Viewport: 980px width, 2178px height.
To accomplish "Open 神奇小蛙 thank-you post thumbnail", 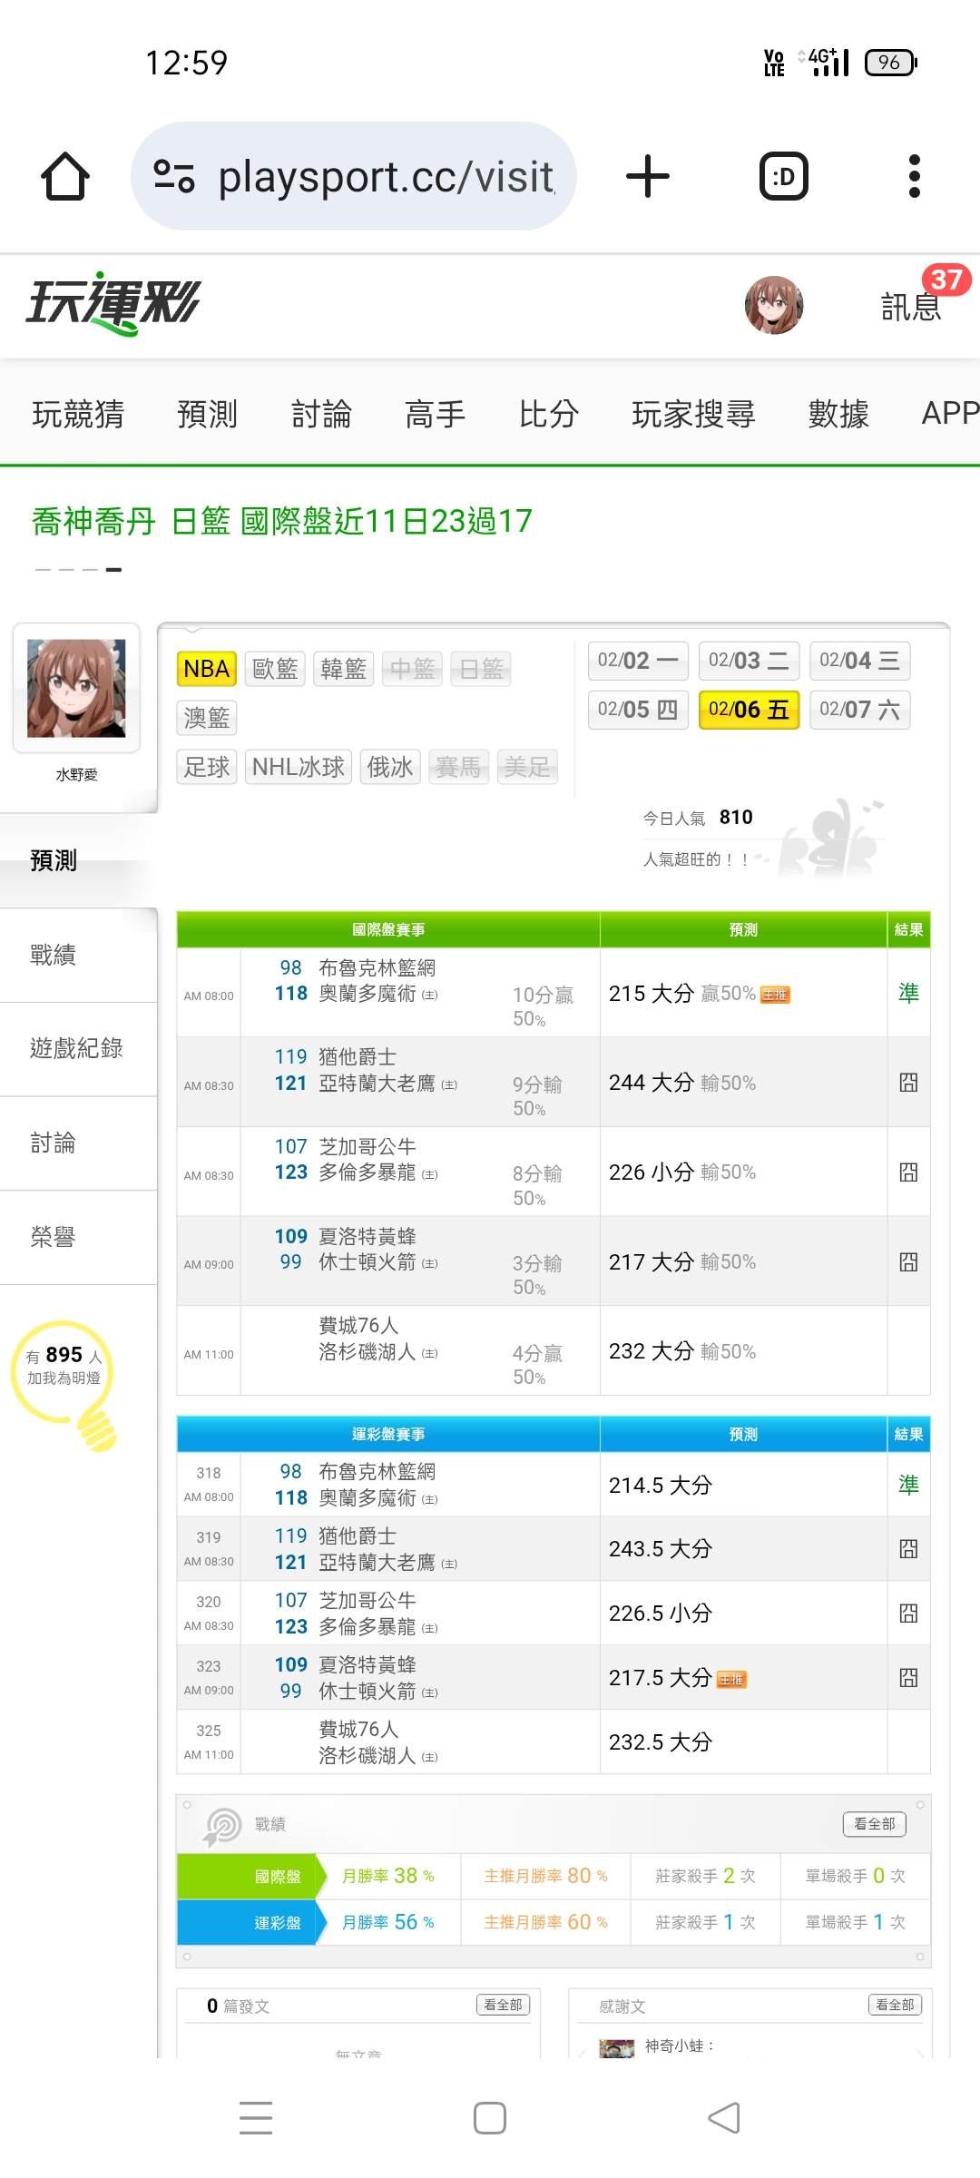I will click(x=617, y=2047).
